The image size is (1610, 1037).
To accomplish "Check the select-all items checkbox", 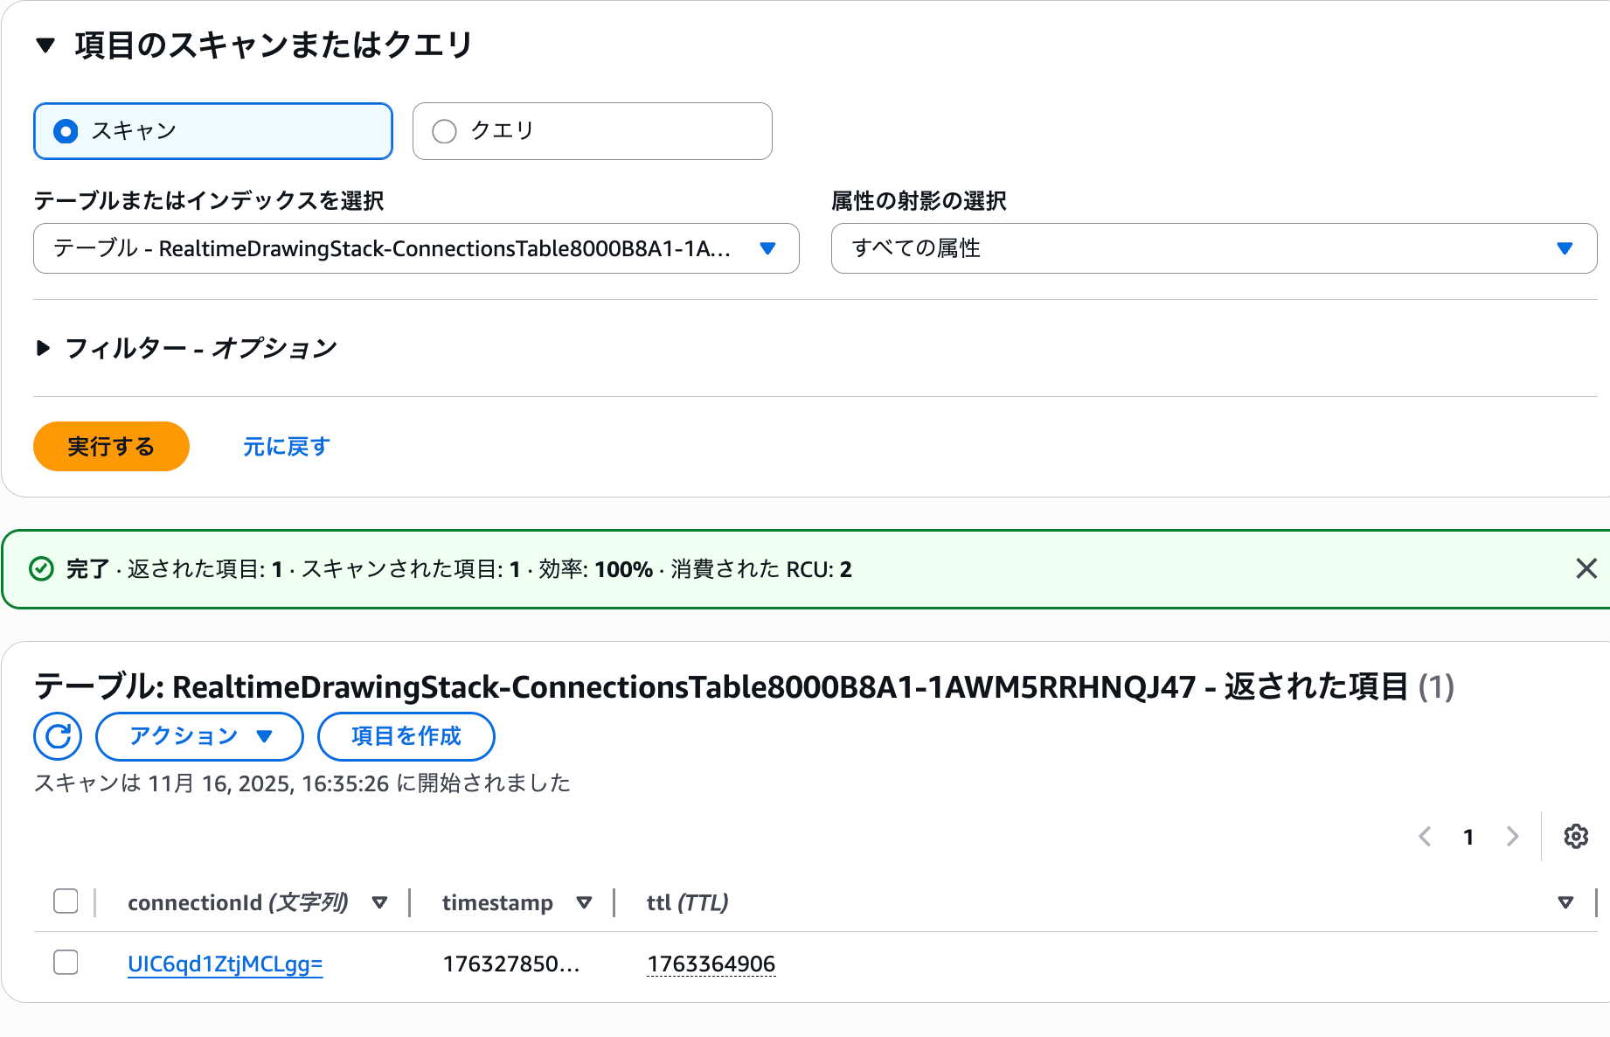I will point(66,901).
